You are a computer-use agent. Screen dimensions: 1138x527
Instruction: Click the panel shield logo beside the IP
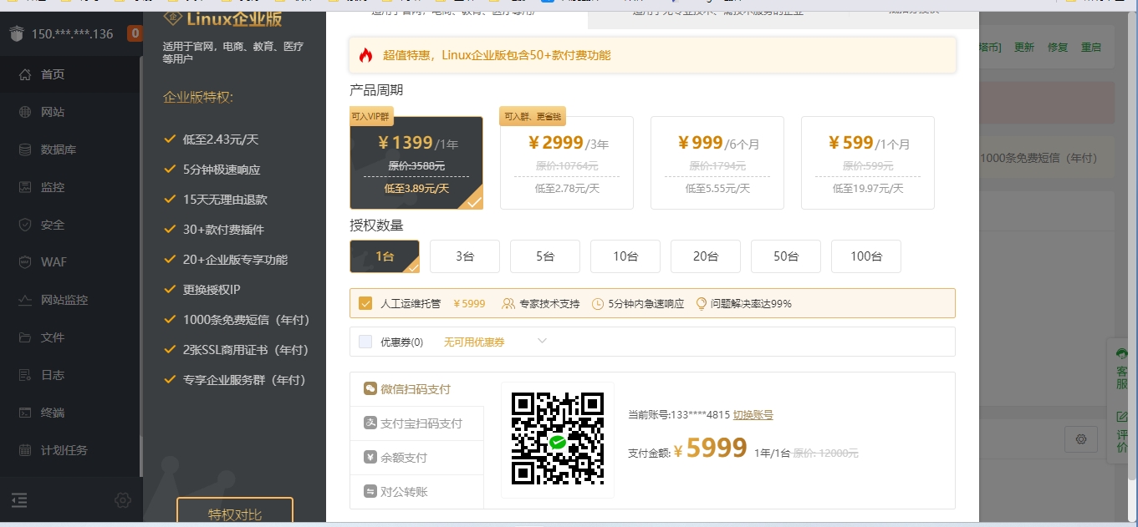(x=18, y=34)
